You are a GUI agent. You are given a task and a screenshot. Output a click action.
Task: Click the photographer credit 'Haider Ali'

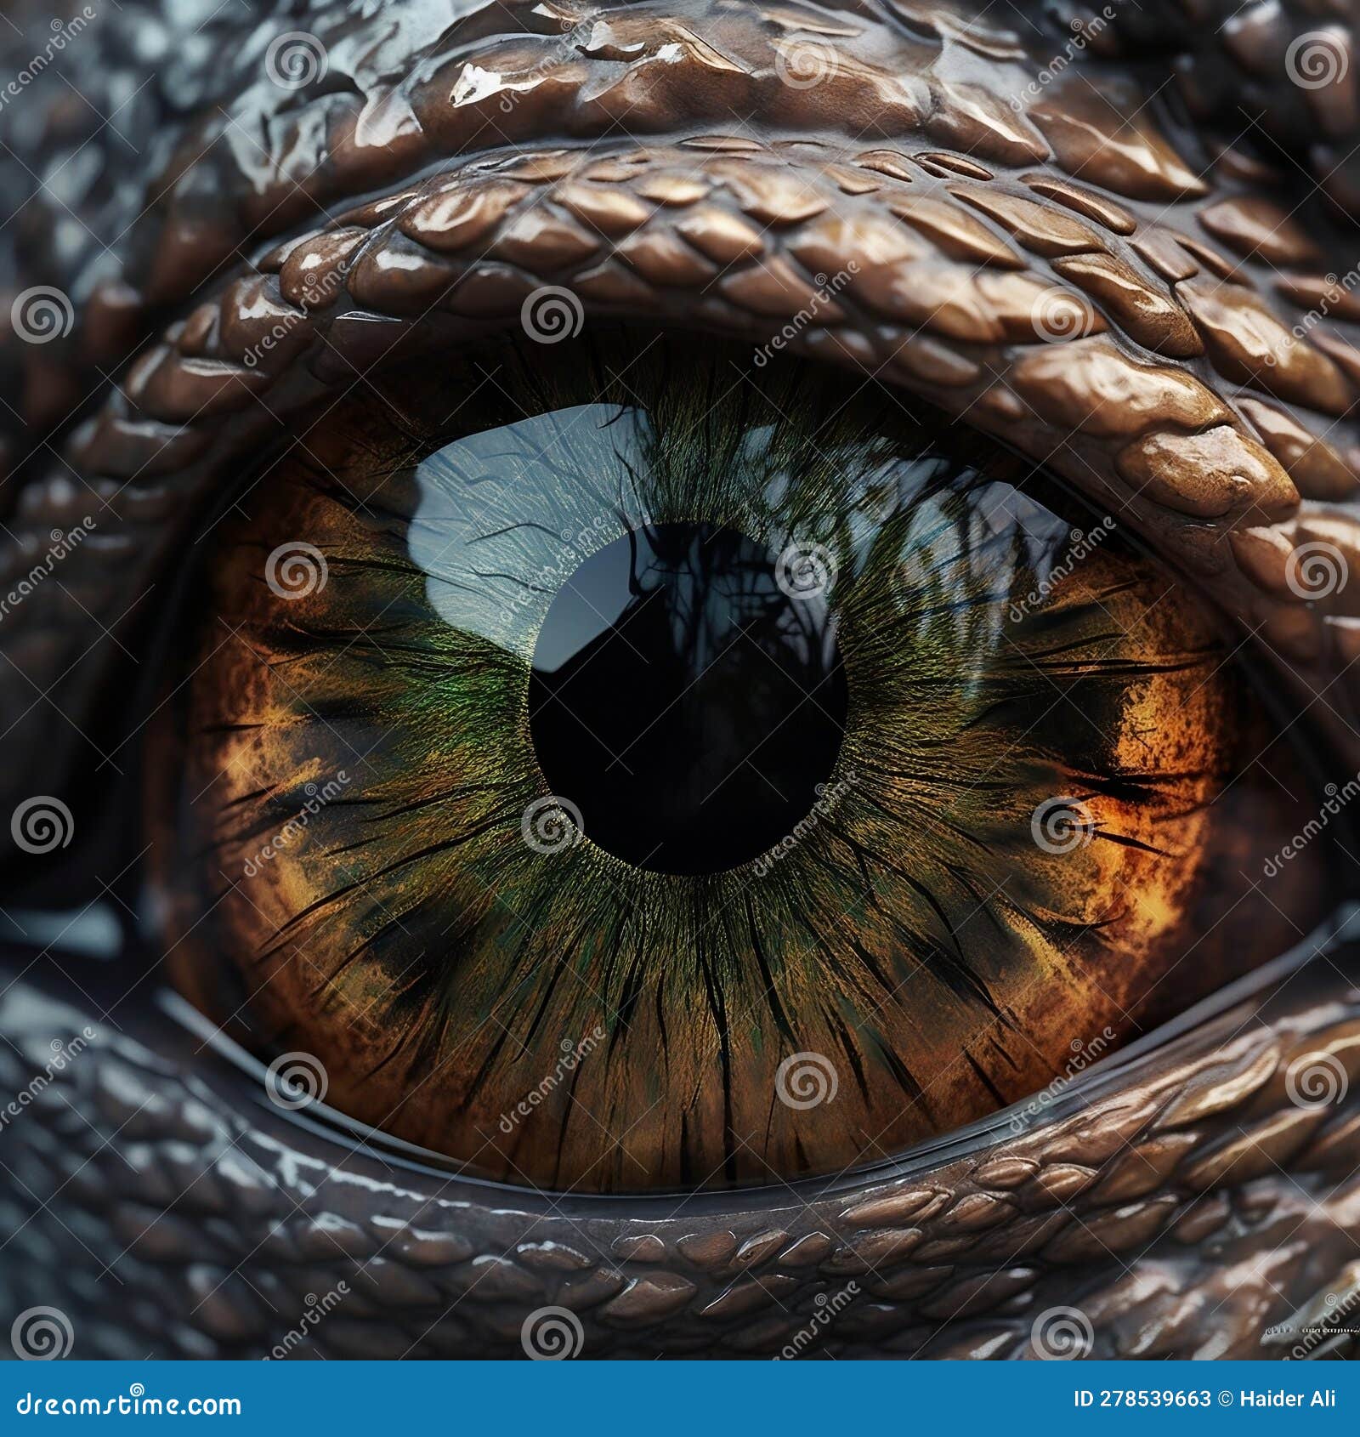click(1289, 1398)
